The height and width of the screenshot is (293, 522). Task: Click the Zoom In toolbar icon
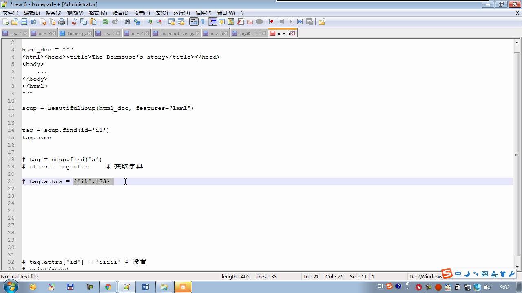150,22
